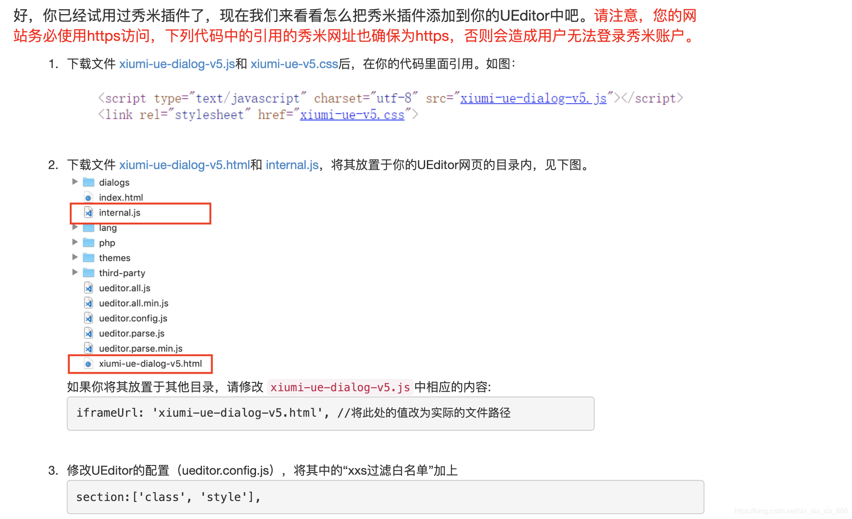Click the themes folder icon
The height and width of the screenshot is (519, 852).
[89, 258]
